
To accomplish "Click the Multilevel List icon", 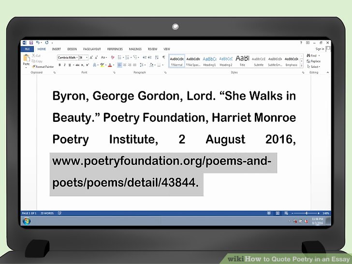I will coord(135,58).
